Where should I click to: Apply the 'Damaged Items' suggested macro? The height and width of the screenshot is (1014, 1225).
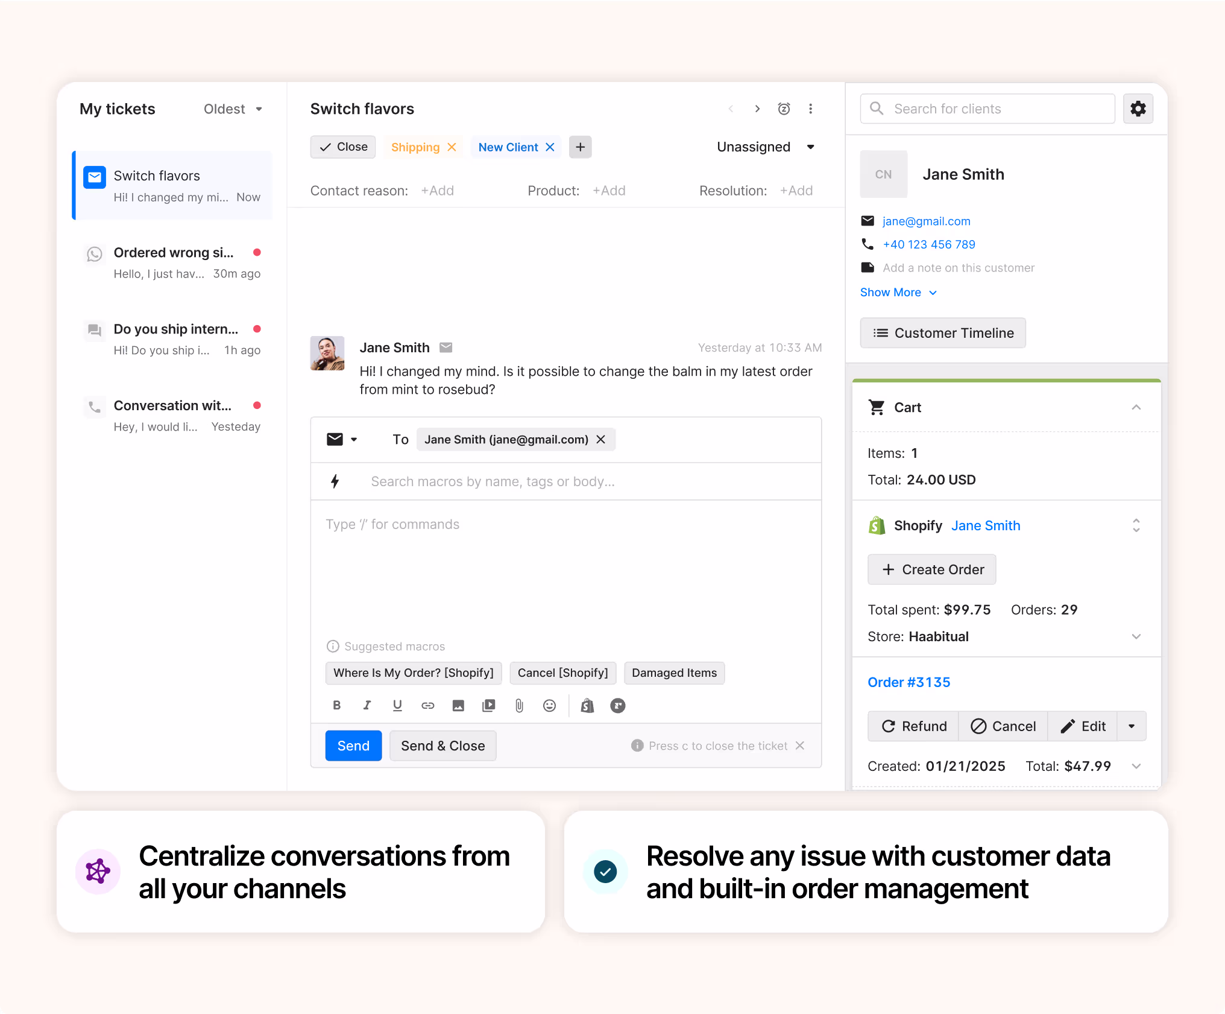(675, 673)
